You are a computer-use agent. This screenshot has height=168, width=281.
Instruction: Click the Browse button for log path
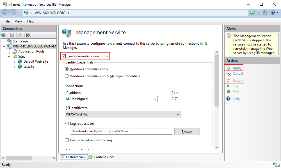[x=187, y=132]
